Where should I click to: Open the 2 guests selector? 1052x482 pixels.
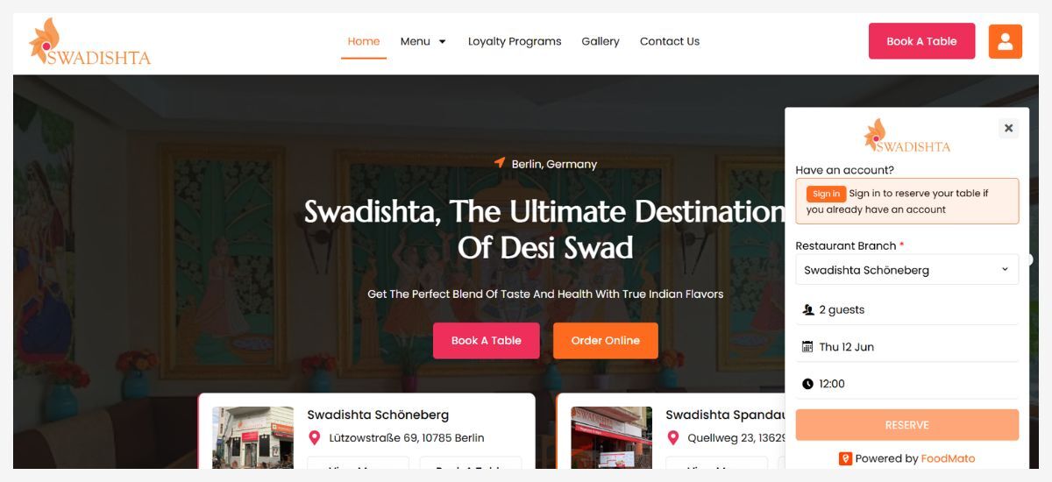906,309
